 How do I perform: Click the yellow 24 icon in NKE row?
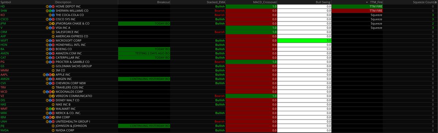53,105
